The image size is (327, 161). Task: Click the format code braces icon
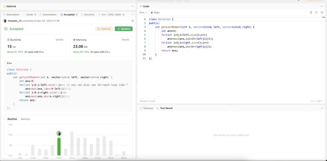(316, 13)
